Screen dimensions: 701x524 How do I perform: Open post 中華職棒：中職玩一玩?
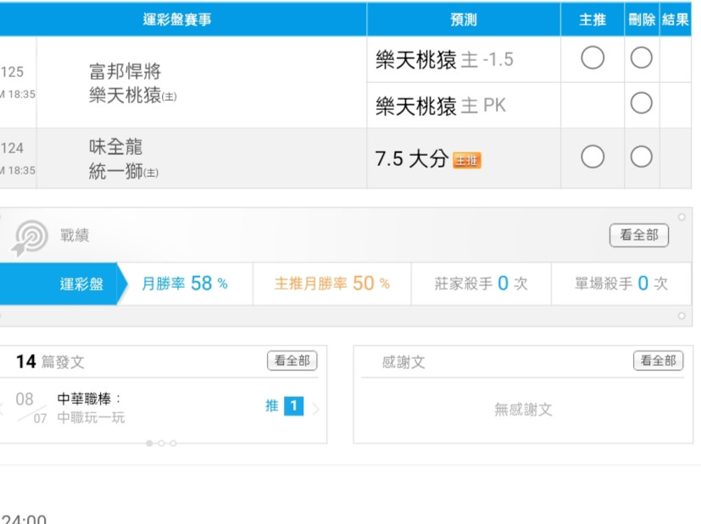[x=91, y=408]
